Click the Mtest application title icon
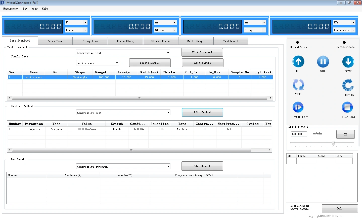Viewport: 362px width, 219px height. 3,3
